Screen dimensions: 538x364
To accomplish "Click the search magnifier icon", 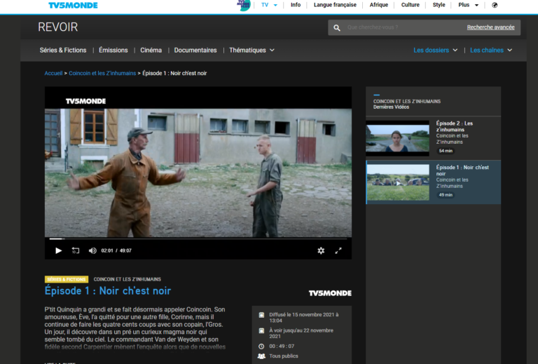I will click(x=337, y=28).
